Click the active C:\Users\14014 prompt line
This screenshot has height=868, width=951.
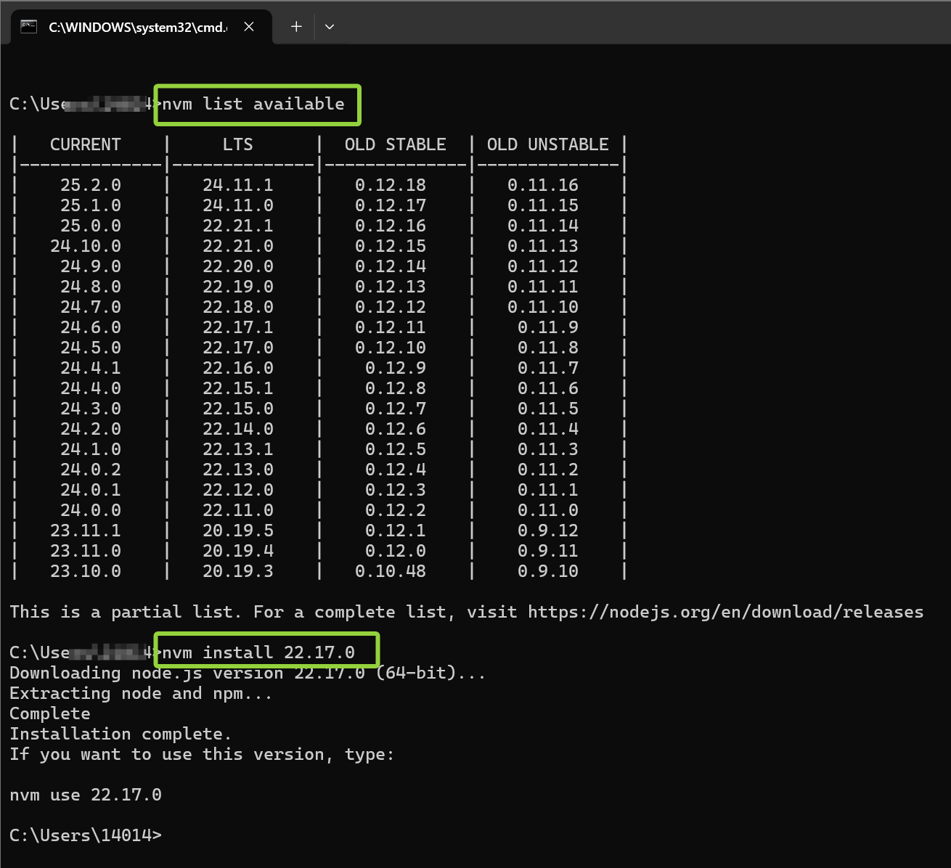pyautogui.click(x=84, y=835)
